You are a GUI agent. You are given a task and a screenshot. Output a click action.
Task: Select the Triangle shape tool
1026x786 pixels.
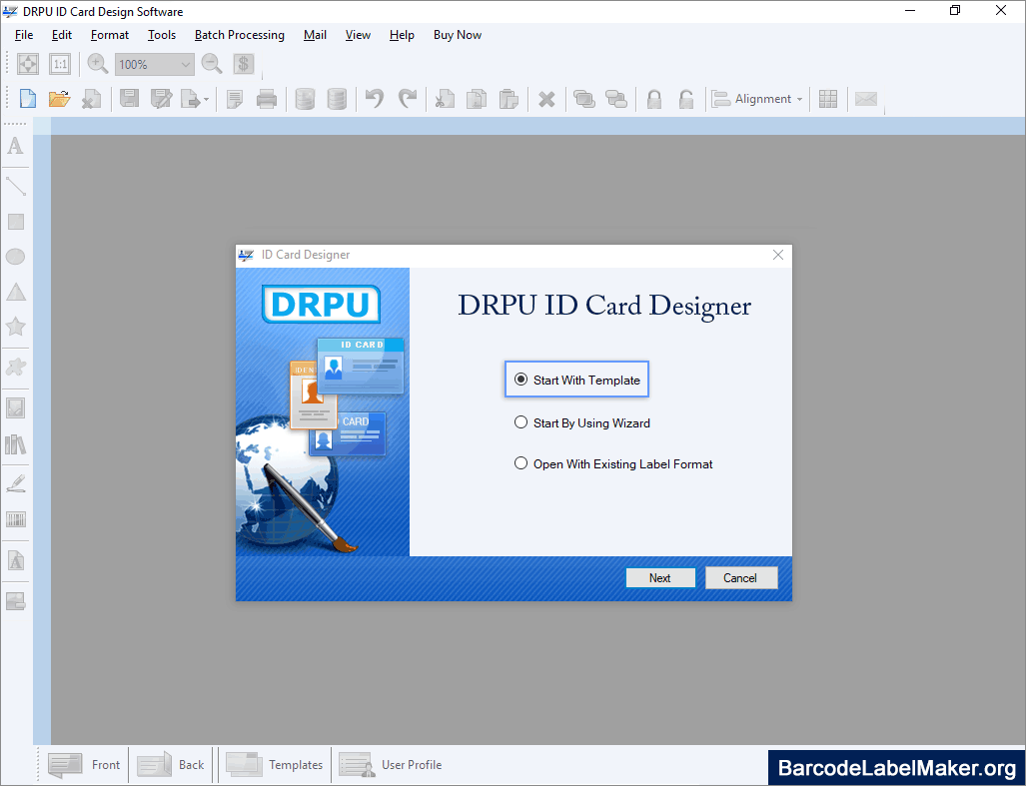pyautogui.click(x=15, y=292)
